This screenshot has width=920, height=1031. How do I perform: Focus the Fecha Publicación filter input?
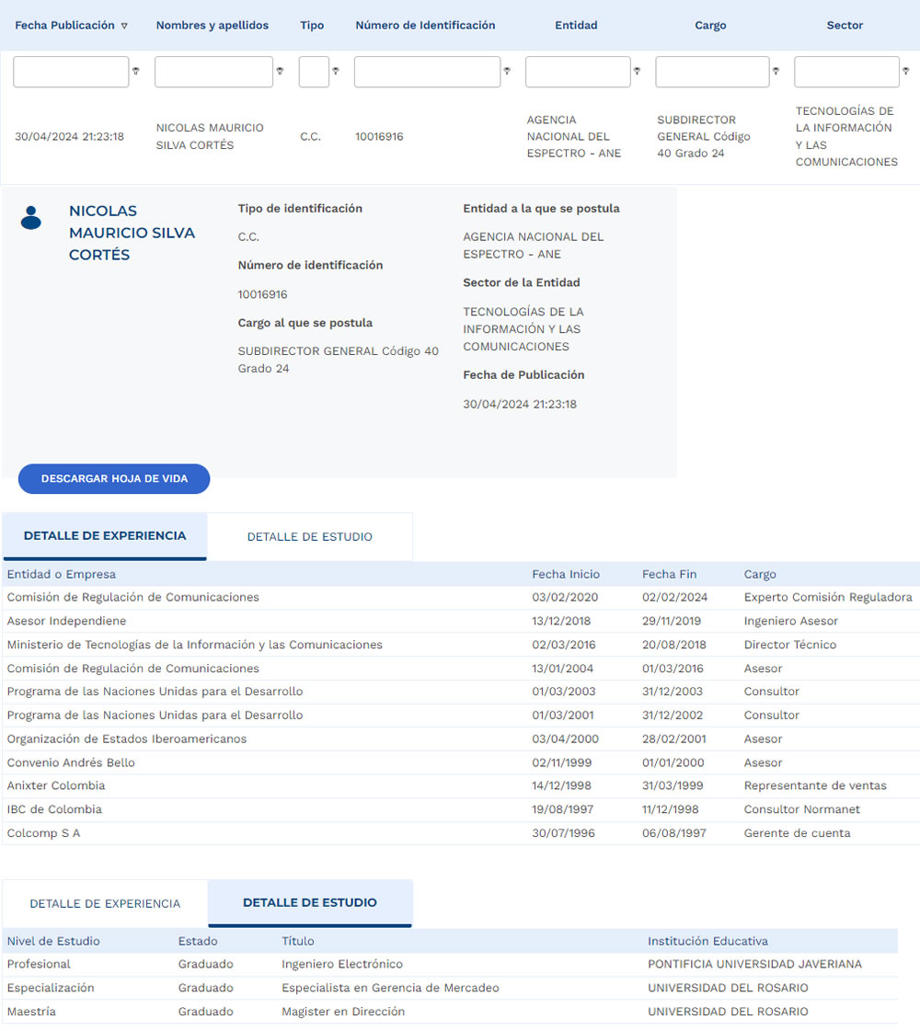pyautogui.click(x=71, y=72)
